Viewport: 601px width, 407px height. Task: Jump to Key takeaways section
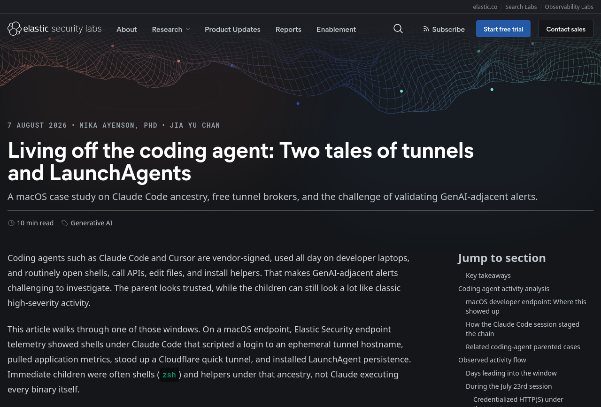(x=488, y=276)
